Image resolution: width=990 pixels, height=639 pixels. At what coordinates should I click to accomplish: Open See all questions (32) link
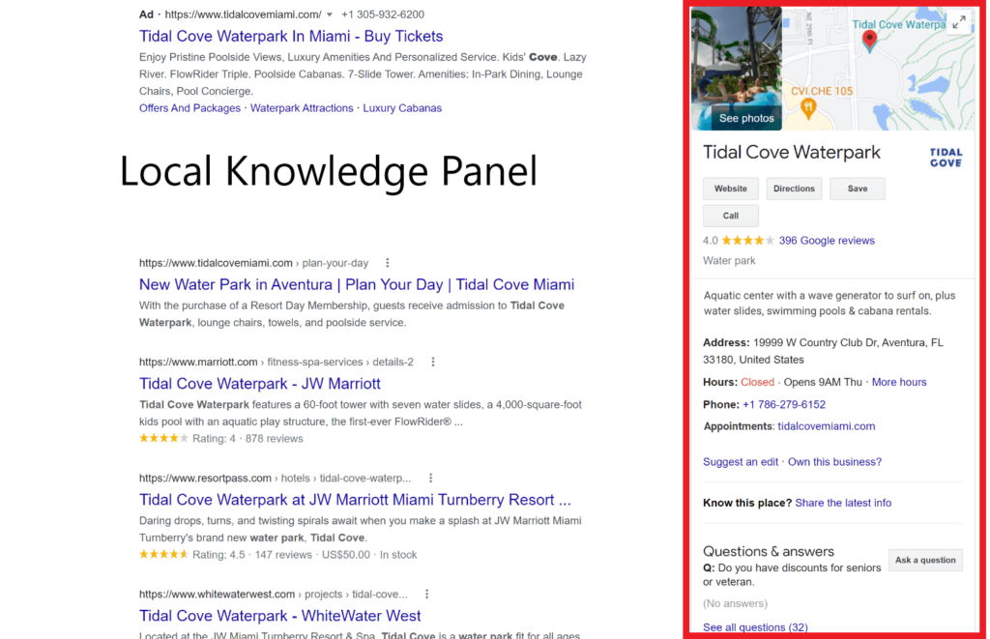(755, 627)
